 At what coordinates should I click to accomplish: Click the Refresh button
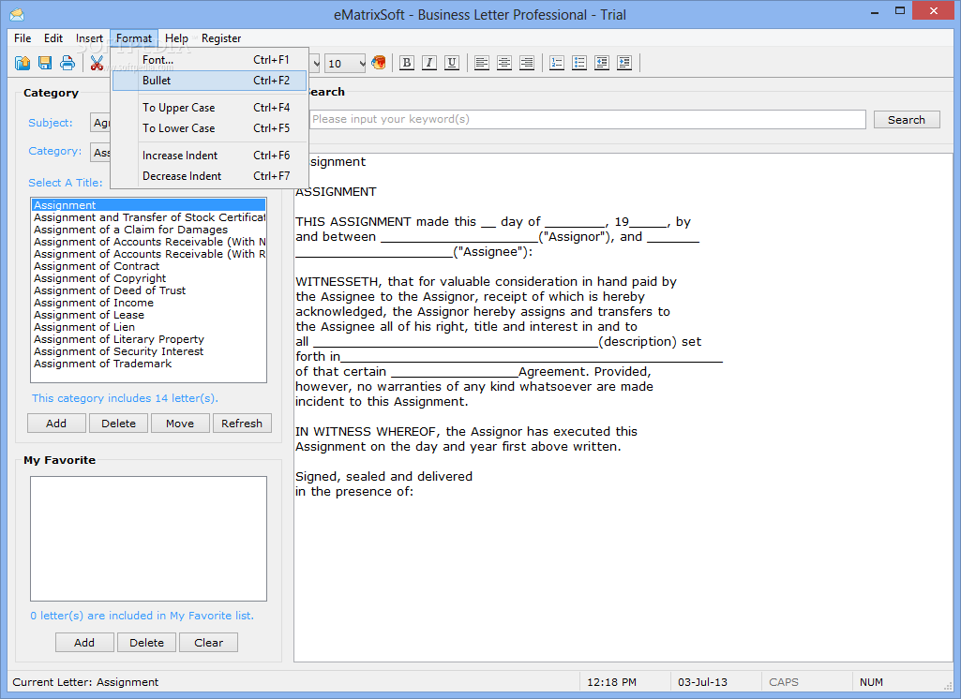242,424
